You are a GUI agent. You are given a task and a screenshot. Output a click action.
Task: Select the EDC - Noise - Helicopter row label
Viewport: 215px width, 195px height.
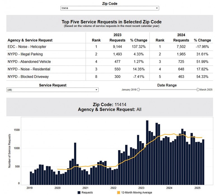coord(27,47)
